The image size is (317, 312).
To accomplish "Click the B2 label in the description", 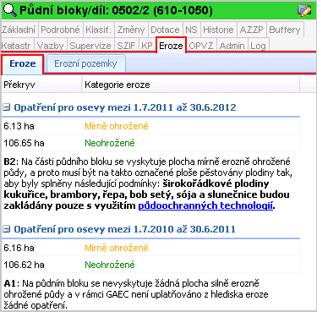I will pyautogui.click(x=11, y=161).
